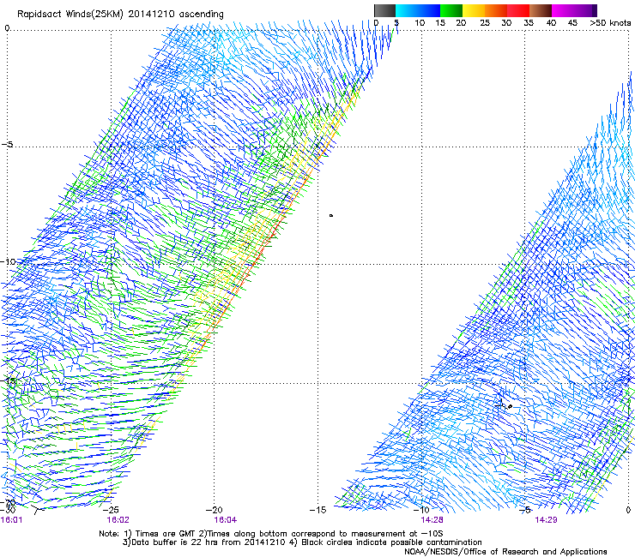Click the '45' legend tick label
Image resolution: width=635 pixels, height=557 pixels.
(572, 23)
